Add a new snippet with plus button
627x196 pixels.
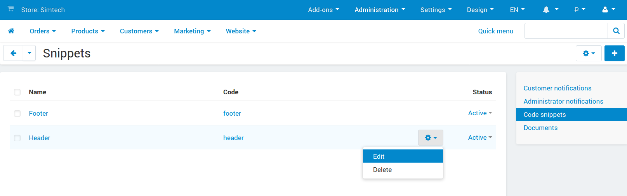[614, 53]
